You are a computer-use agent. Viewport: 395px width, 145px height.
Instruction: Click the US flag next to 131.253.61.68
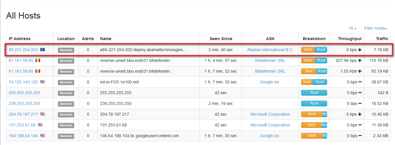(40, 125)
